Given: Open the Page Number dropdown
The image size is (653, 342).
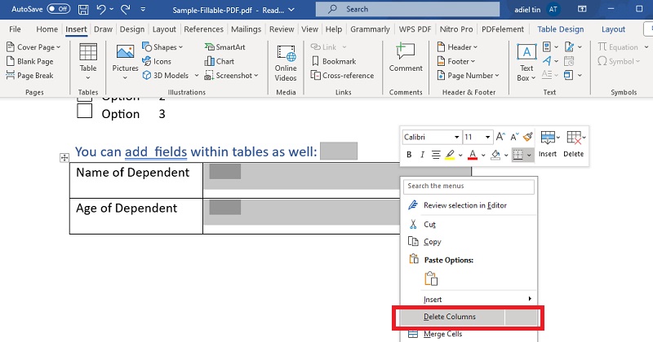Looking at the screenshot, I should click(x=468, y=76).
